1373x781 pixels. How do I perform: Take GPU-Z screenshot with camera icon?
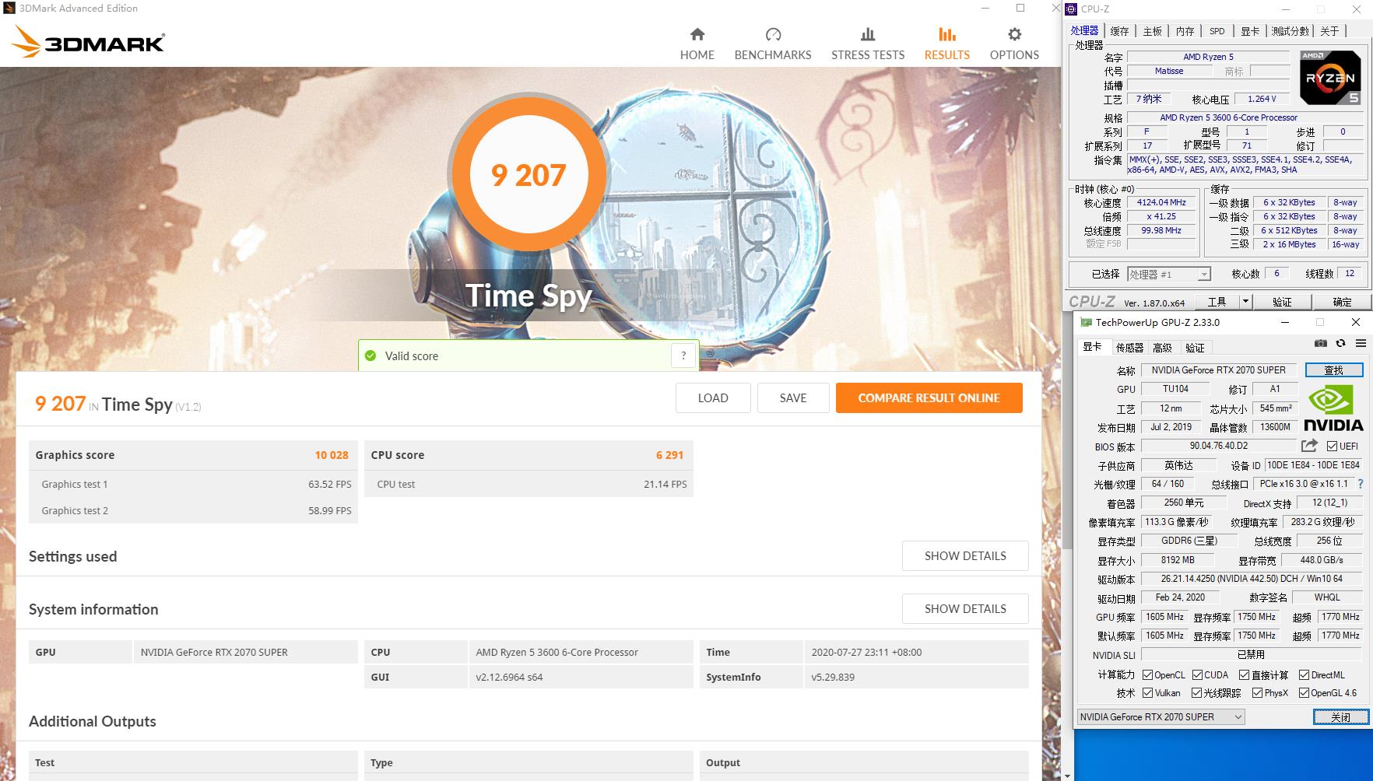[x=1321, y=343]
